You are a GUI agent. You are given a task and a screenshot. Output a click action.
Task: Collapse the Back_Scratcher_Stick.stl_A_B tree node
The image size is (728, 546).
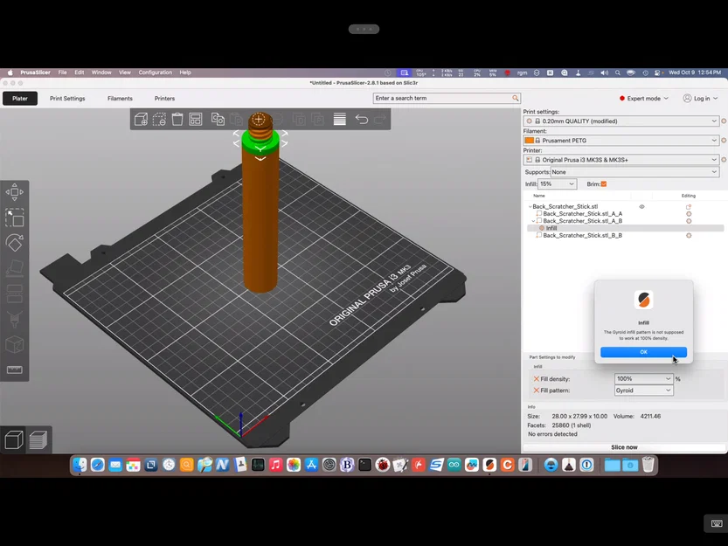click(533, 221)
